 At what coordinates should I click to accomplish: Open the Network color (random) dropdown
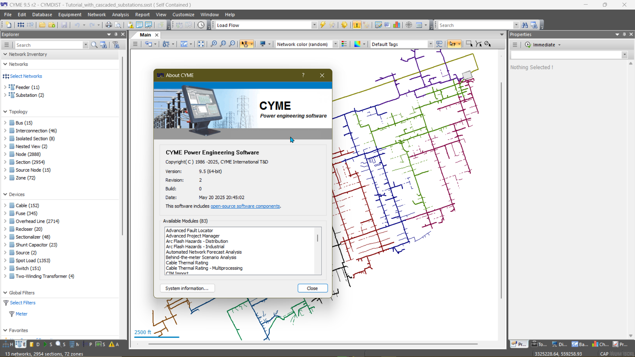pos(335,44)
